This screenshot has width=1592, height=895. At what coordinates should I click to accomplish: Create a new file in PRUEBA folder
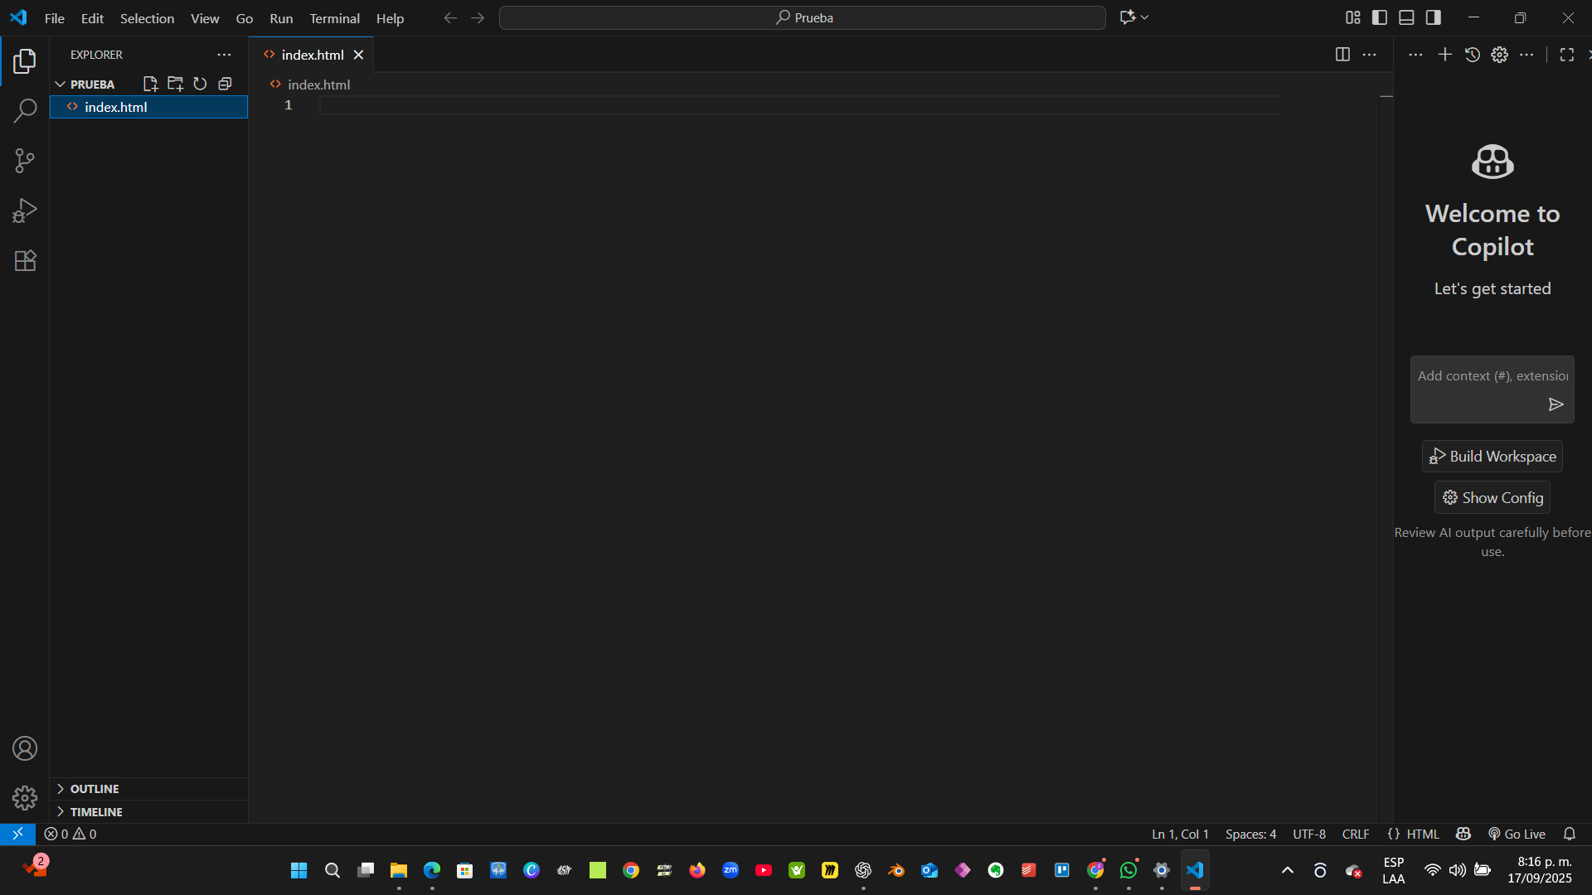point(150,84)
